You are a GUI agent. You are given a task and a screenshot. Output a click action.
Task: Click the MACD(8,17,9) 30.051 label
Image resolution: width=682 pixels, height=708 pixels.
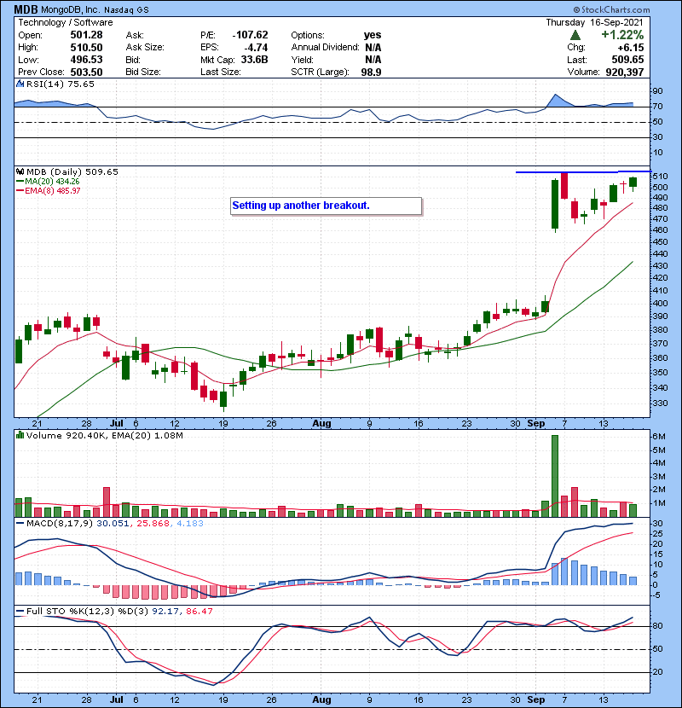(x=78, y=524)
